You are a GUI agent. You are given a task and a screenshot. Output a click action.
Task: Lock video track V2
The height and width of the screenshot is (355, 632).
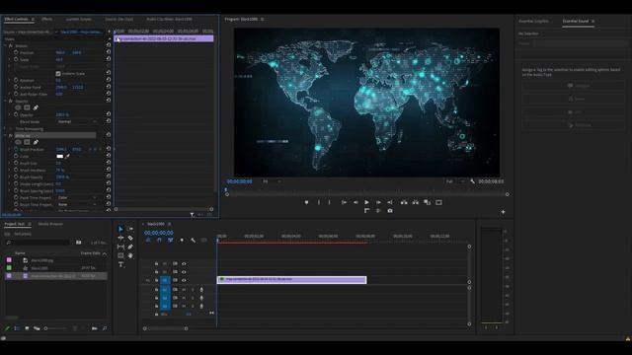coord(156,272)
